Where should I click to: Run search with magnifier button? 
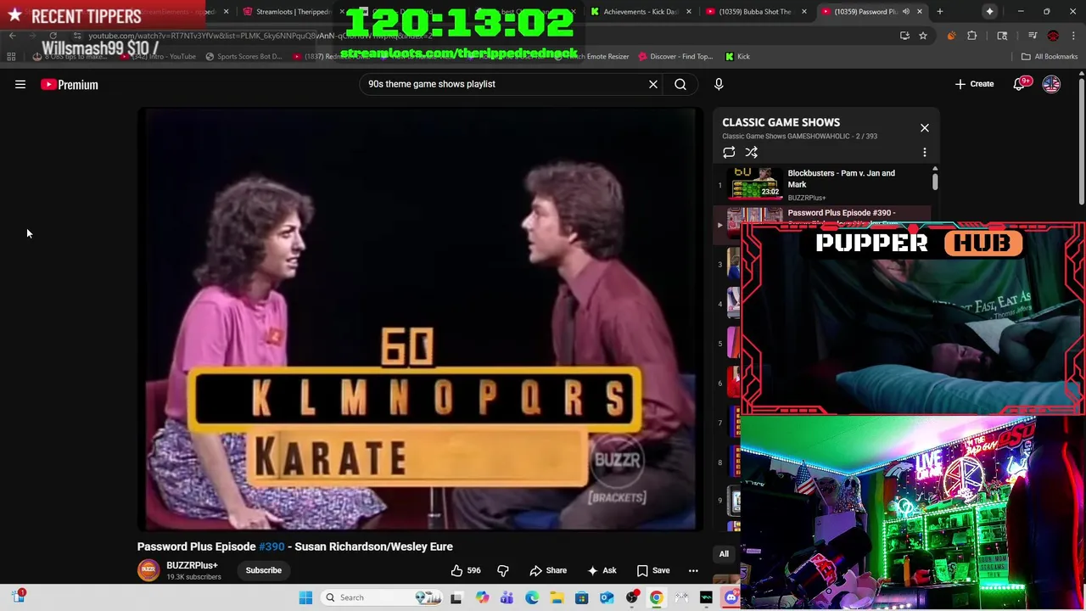[680, 84]
